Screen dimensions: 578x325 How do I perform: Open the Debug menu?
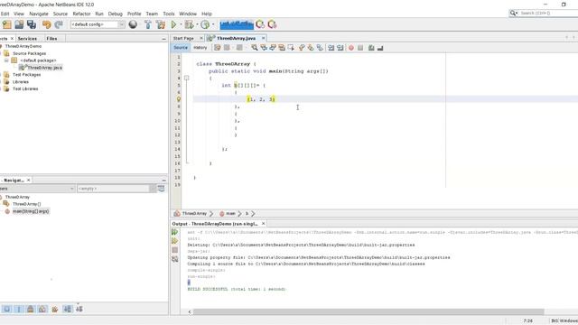point(115,14)
